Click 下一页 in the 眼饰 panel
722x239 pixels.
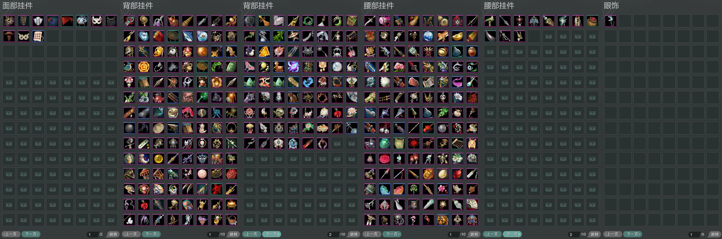[632, 234]
